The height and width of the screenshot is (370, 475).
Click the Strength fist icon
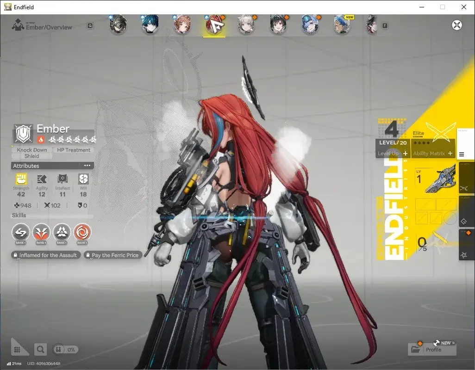21,179
